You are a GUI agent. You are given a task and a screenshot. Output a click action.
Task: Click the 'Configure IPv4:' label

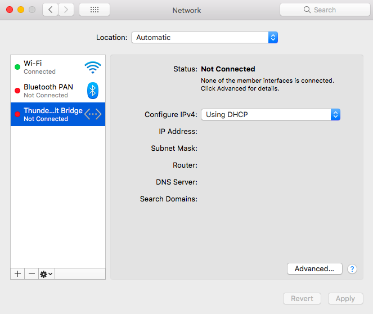[x=171, y=115]
